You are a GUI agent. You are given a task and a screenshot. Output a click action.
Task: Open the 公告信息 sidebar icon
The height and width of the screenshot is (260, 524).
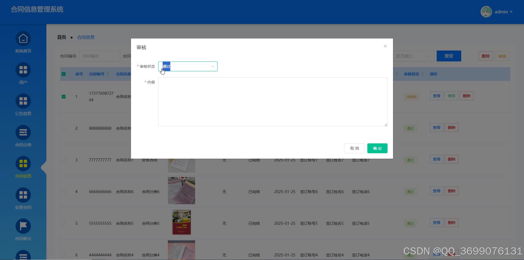[23, 101]
